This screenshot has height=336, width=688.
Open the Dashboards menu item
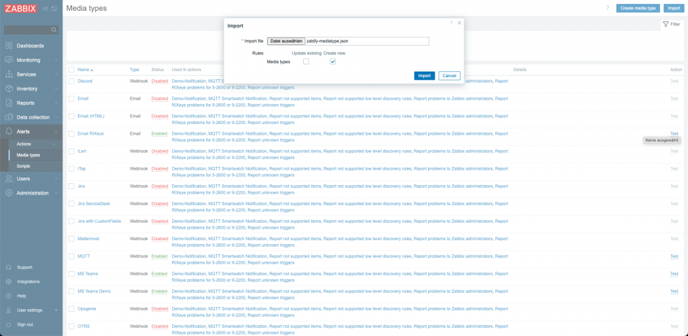click(31, 46)
